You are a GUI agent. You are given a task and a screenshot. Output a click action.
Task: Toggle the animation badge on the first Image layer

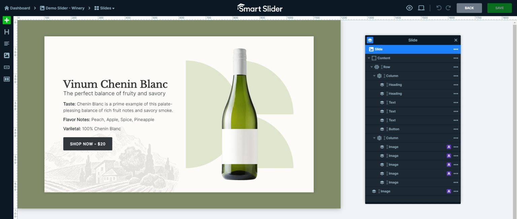[x=449, y=147]
